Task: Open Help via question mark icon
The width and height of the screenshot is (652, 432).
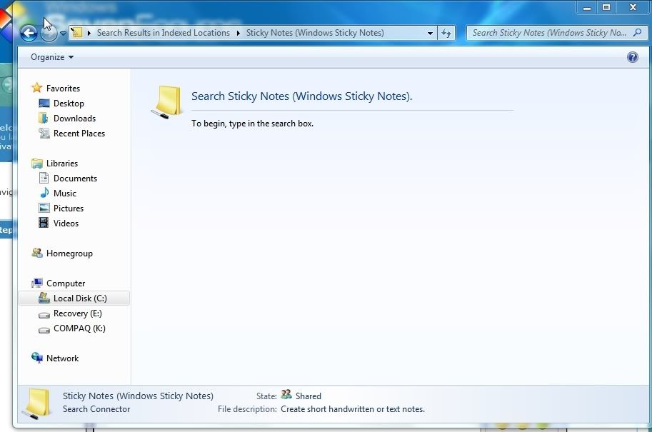Action: 633,57
